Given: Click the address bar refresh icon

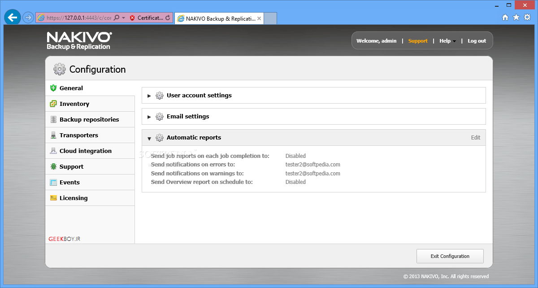Looking at the screenshot, I should [168, 18].
